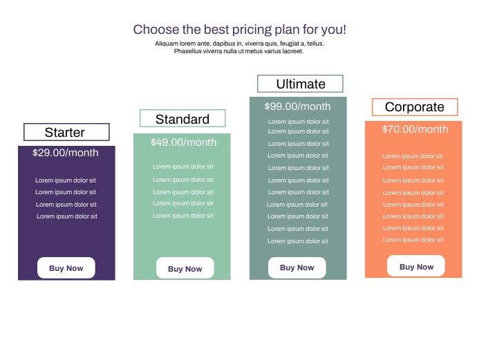Select the first feature line in Corporate
The width and height of the screenshot is (479, 338).
[x=413, y=156]
